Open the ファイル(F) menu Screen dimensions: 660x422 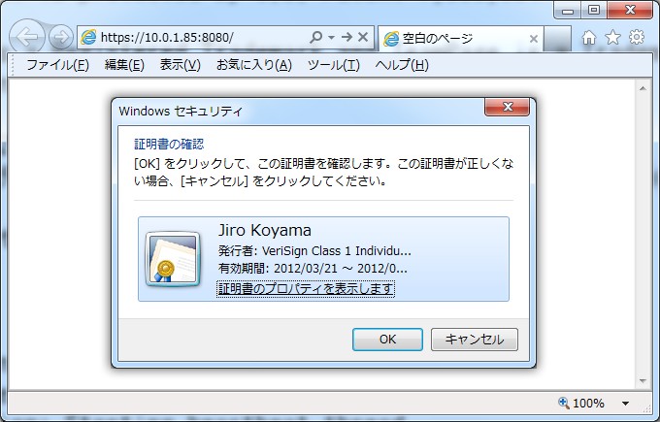point(57,65)
